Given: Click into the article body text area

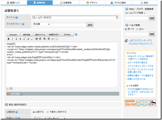Looking at the screenshot, I should tap(62, 65).
